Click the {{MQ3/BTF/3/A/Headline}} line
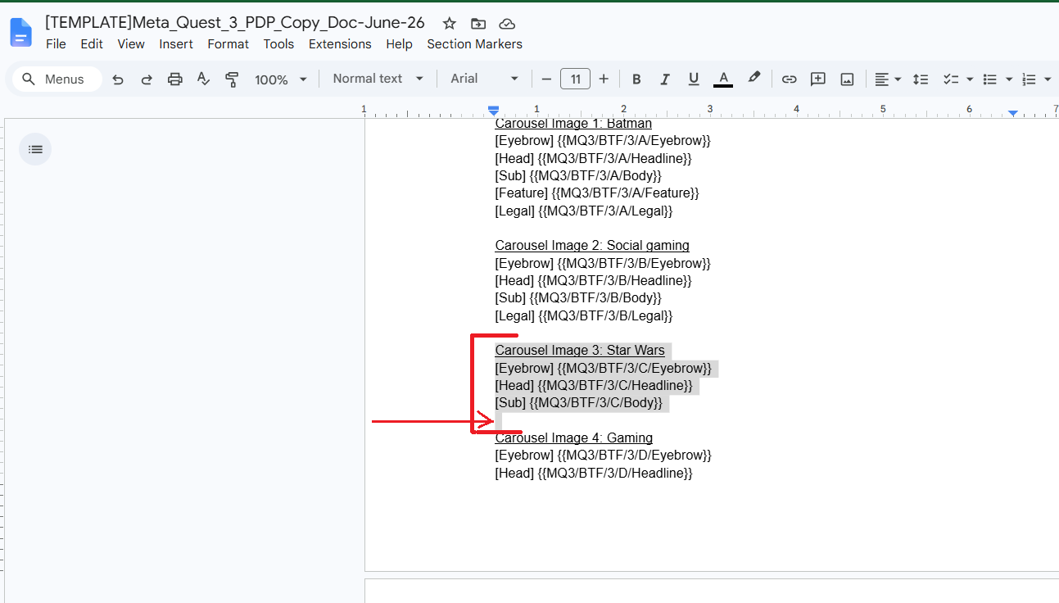The height and width of the screenshot is (603, 1059). [x=593, y=158]
